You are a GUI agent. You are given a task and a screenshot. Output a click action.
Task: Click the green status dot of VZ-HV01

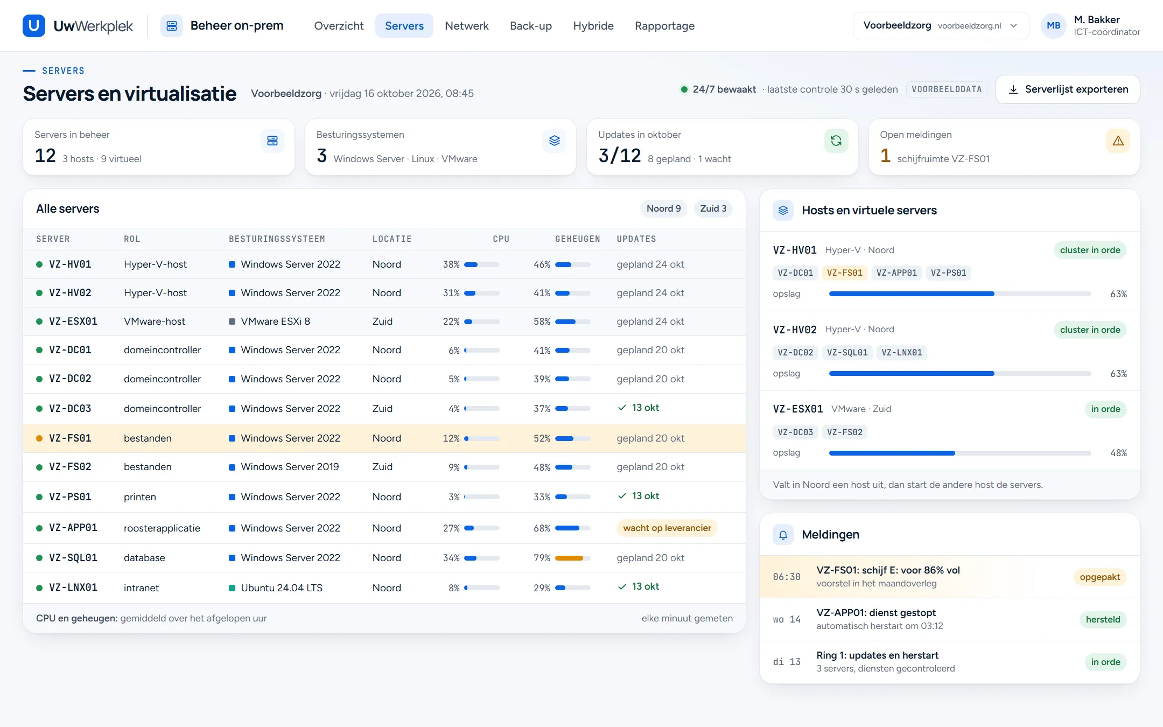(39, 264)
